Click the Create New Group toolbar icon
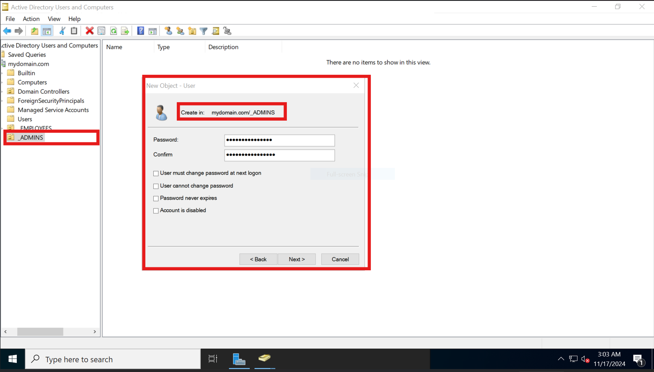This screenshot has height=372, width=654. tap(180, 31)
